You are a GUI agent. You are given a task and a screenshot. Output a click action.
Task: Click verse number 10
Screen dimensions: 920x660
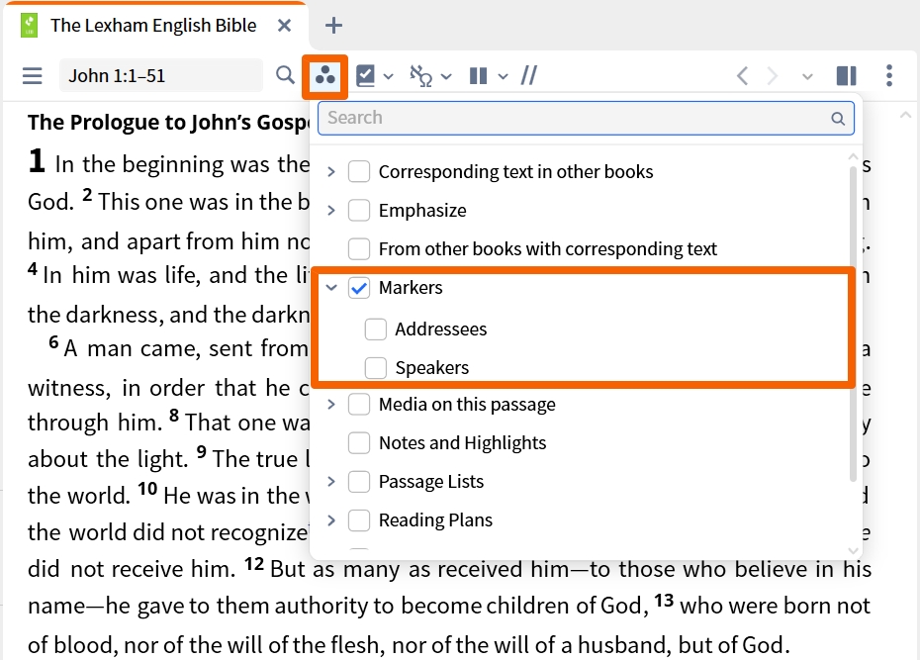pyautogui.click(x=147, y=489)
